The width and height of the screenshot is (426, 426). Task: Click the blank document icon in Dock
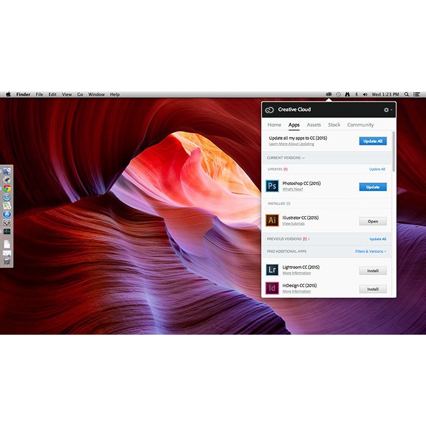[7, 244]
